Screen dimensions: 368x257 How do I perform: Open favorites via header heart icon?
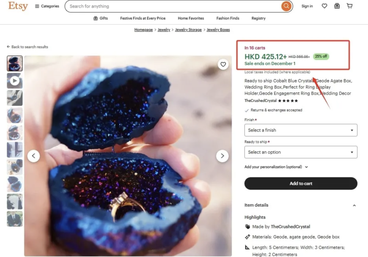324,6
